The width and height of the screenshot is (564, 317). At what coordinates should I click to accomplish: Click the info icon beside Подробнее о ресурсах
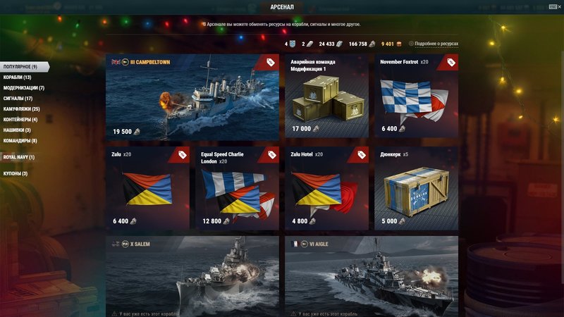[x=411, y=44]
